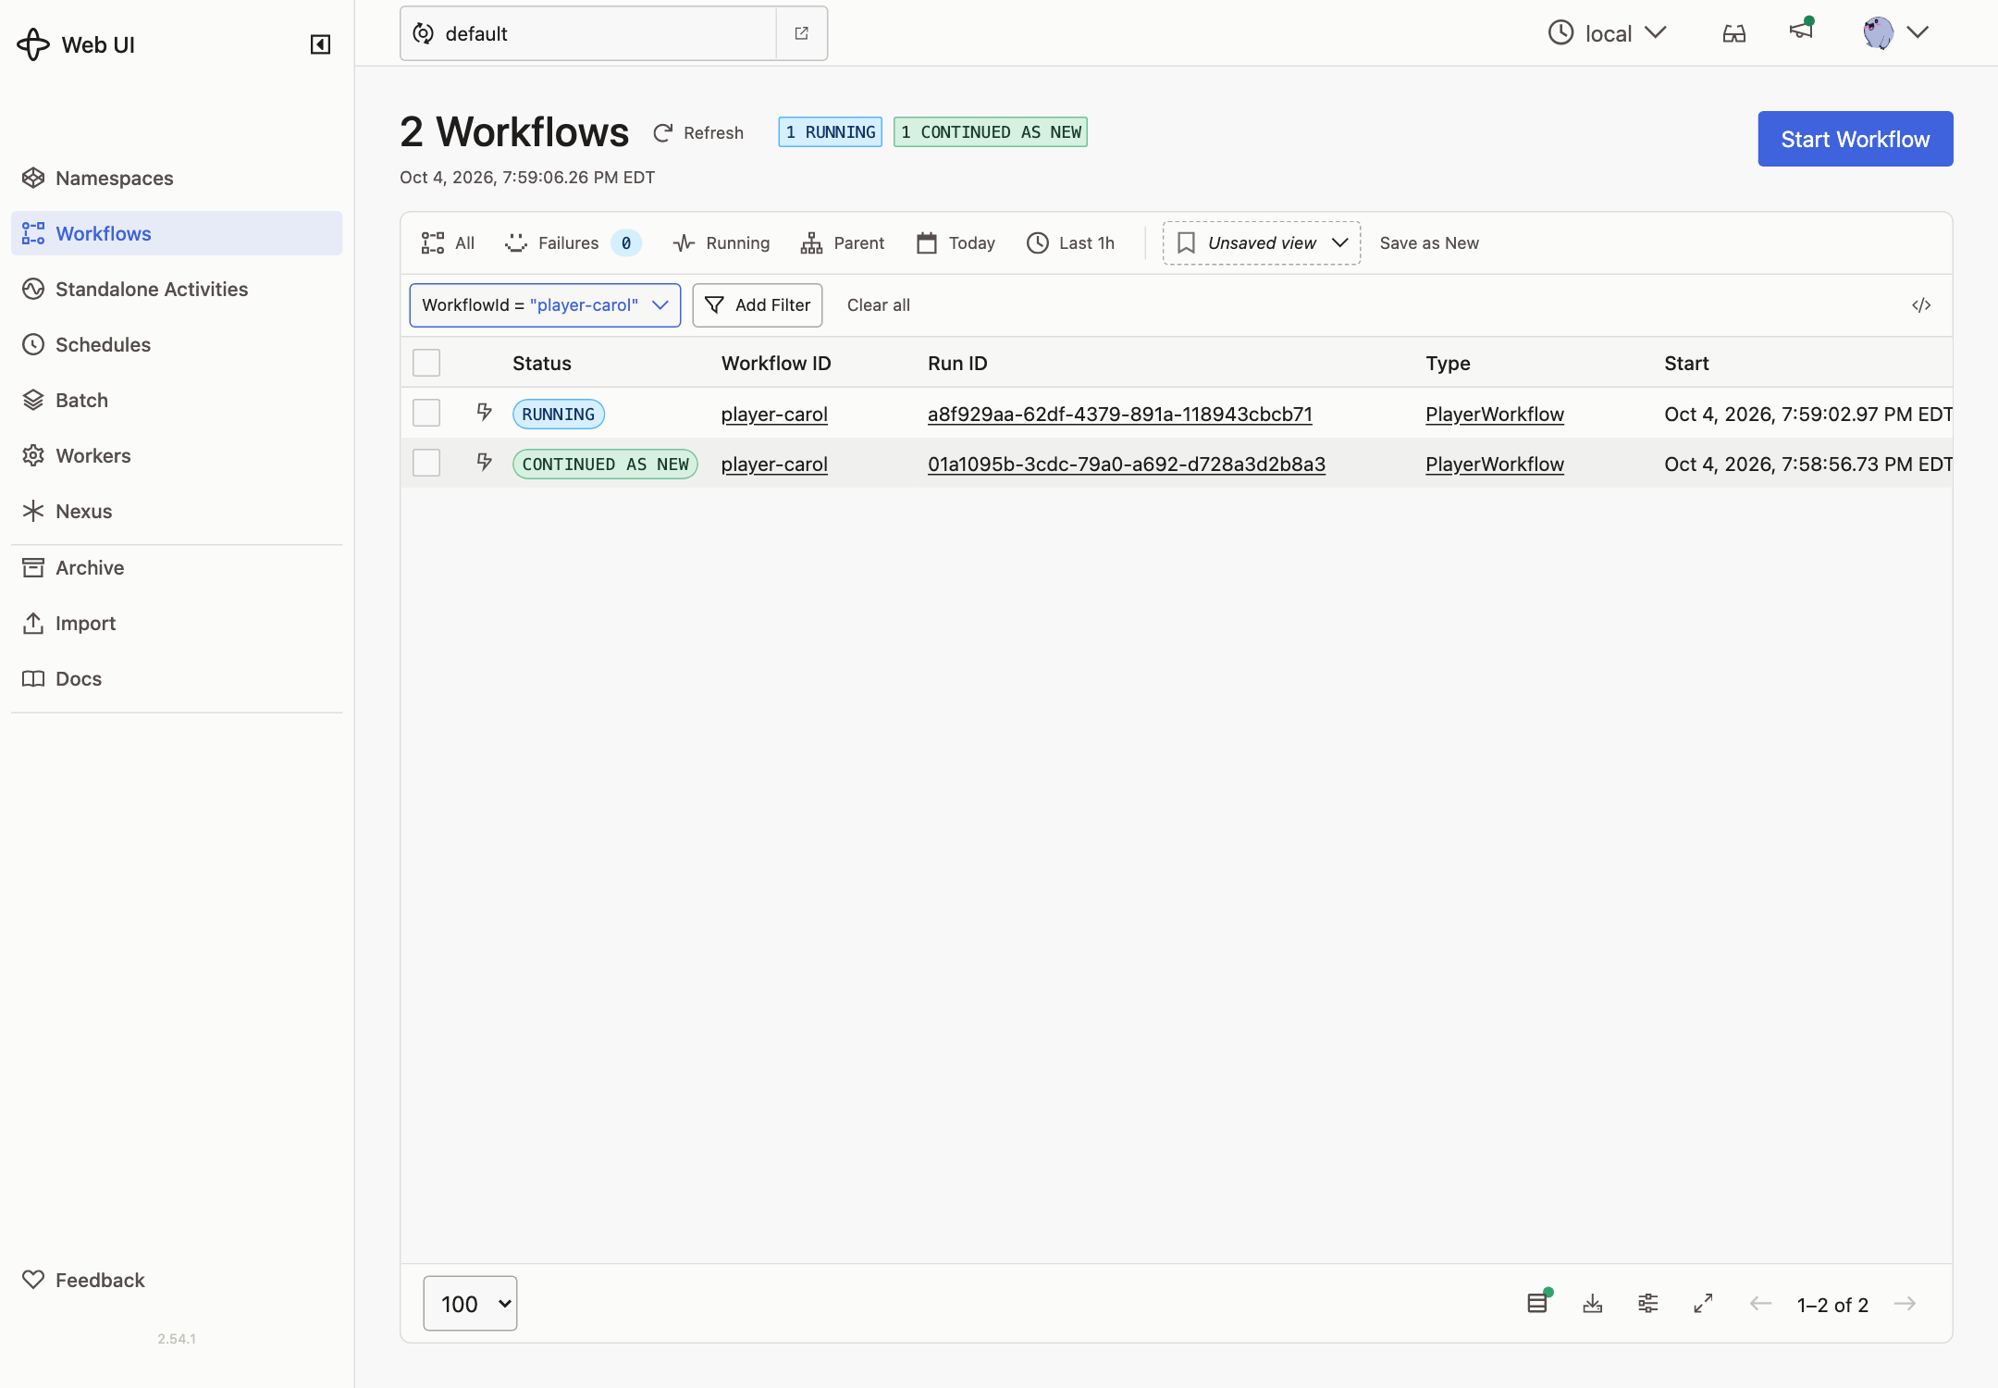Image resolution: width=1998 pixels, height=1388 pixels.
Task: Go to next page arrow
Action: tap(1905, 1304)
